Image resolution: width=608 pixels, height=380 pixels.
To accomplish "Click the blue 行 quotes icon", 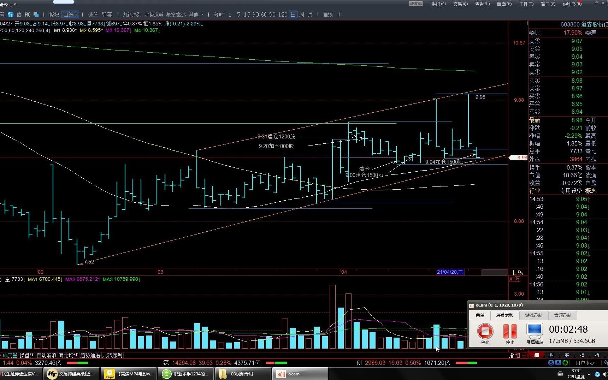I will click(11, 14).
